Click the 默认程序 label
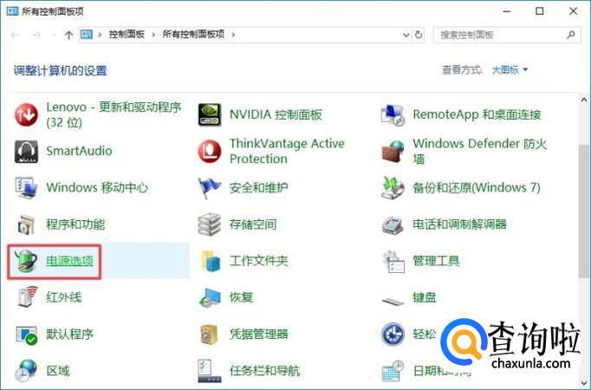The height and width of the screenshot is (390, 591). 69,335
